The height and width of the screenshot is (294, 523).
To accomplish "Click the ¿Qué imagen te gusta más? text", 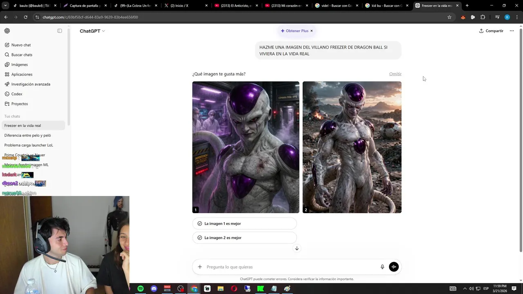I will coord(219,74).
